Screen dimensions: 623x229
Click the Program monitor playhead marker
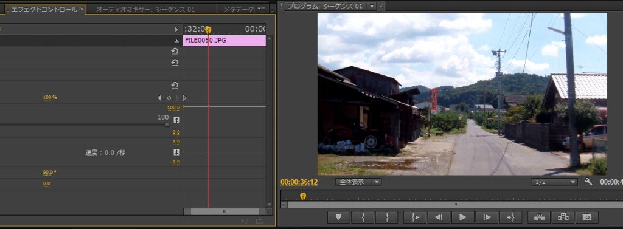(303, 196)
